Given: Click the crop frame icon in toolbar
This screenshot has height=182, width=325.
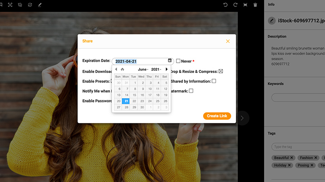Looking at the screenshot, I should 245,5.
